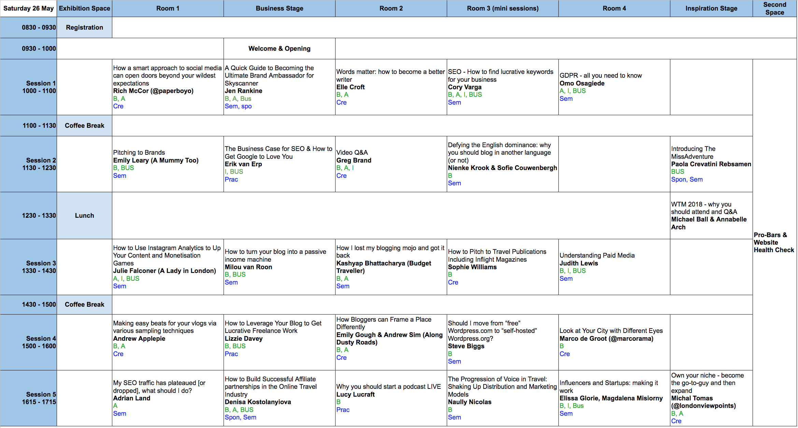The width and height of the screenshot is (798, 428).
Task: Click the Saturday 26 May cell
Action: (x=28, y=8)
